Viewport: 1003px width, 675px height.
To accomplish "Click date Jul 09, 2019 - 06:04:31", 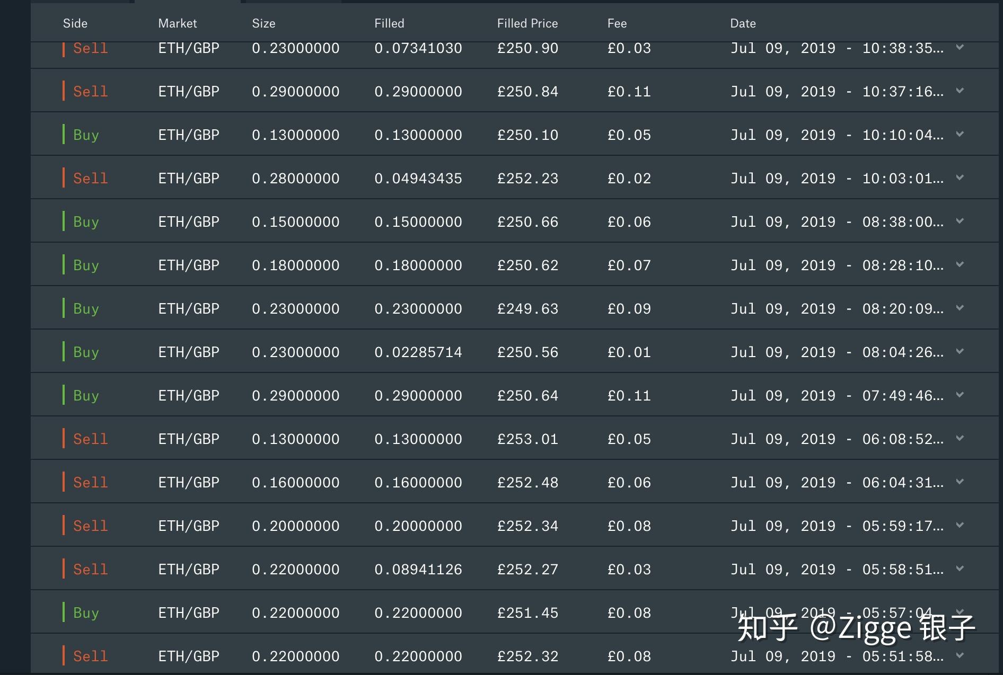I will point(837,483).
